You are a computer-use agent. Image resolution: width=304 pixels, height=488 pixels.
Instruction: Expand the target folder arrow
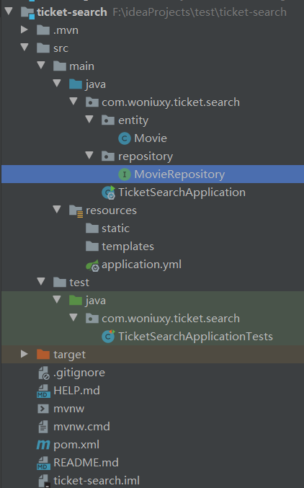24,354
